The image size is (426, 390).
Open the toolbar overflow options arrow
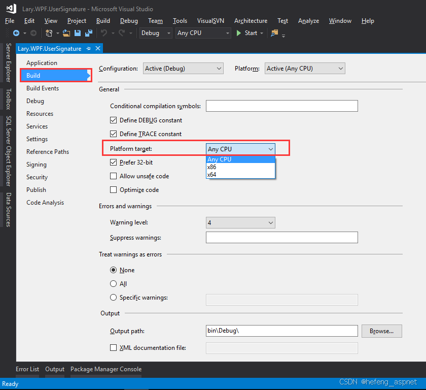(283, 36)
